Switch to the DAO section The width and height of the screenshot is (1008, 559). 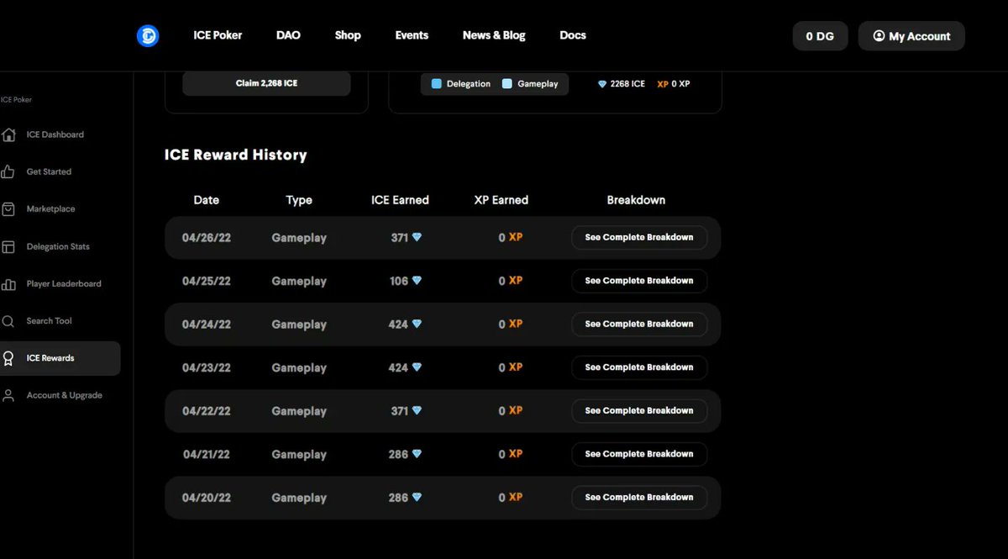click(288, 35)
